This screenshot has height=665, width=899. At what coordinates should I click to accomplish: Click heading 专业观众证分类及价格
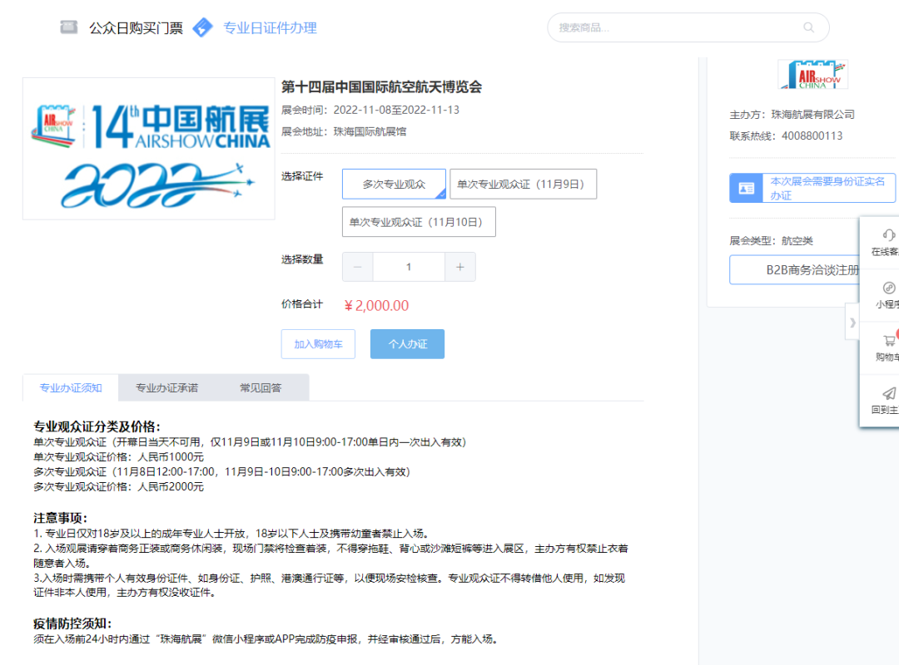pyautogui.click(x=97, y=426)
